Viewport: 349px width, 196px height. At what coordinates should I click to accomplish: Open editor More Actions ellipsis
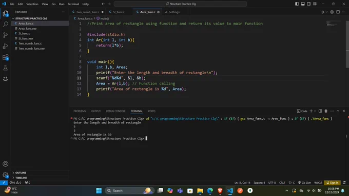pos(344,12)
